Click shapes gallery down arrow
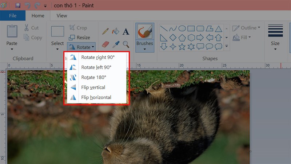 227,38
